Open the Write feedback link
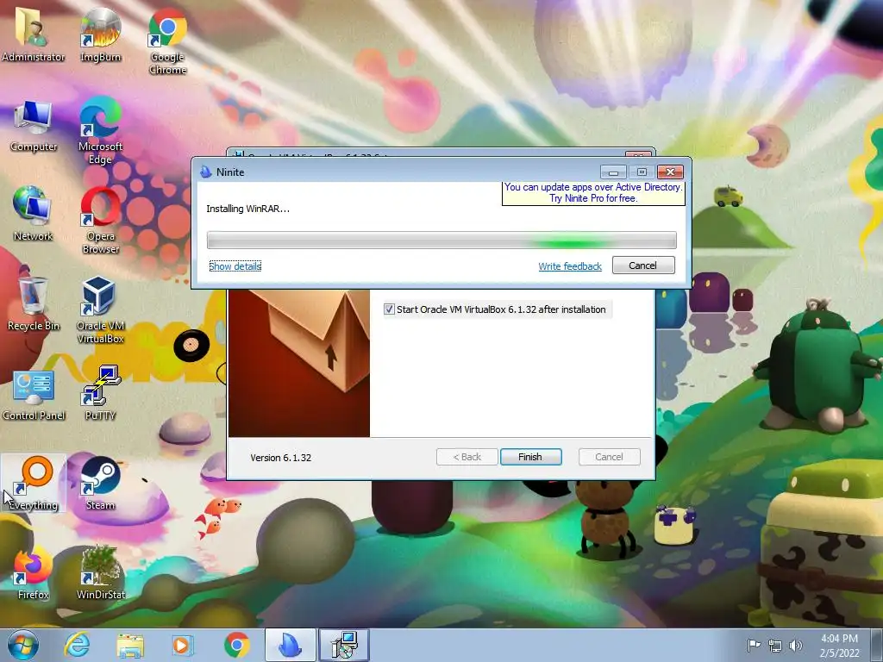The height and width of the screenshot is (662, 883). (570, 266)
